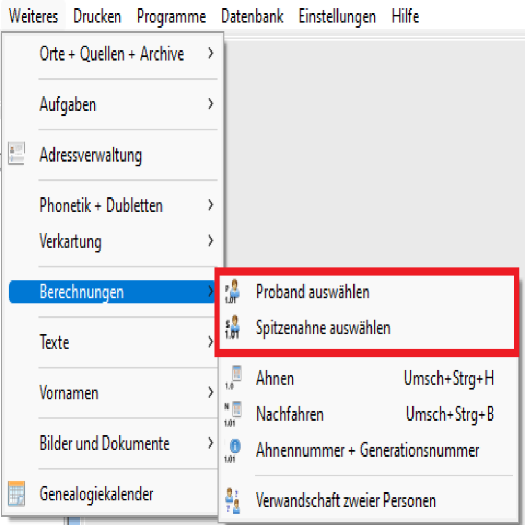525x525 pixels.
Task: Select Bilder und Dokumente entry
Action: pos(104,443)
